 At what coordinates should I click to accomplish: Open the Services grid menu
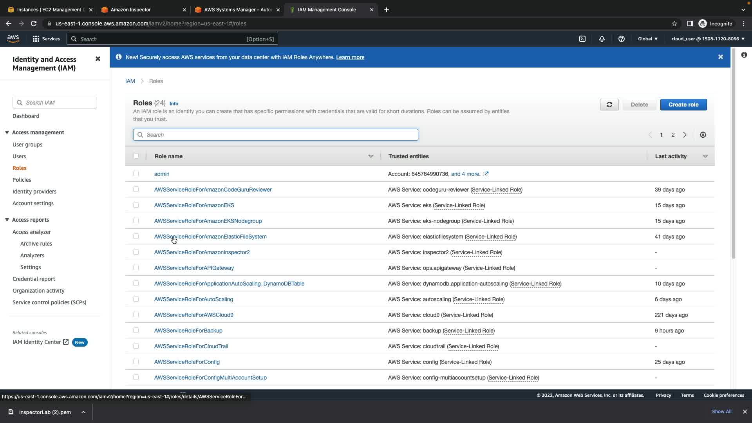coord(46,39)
